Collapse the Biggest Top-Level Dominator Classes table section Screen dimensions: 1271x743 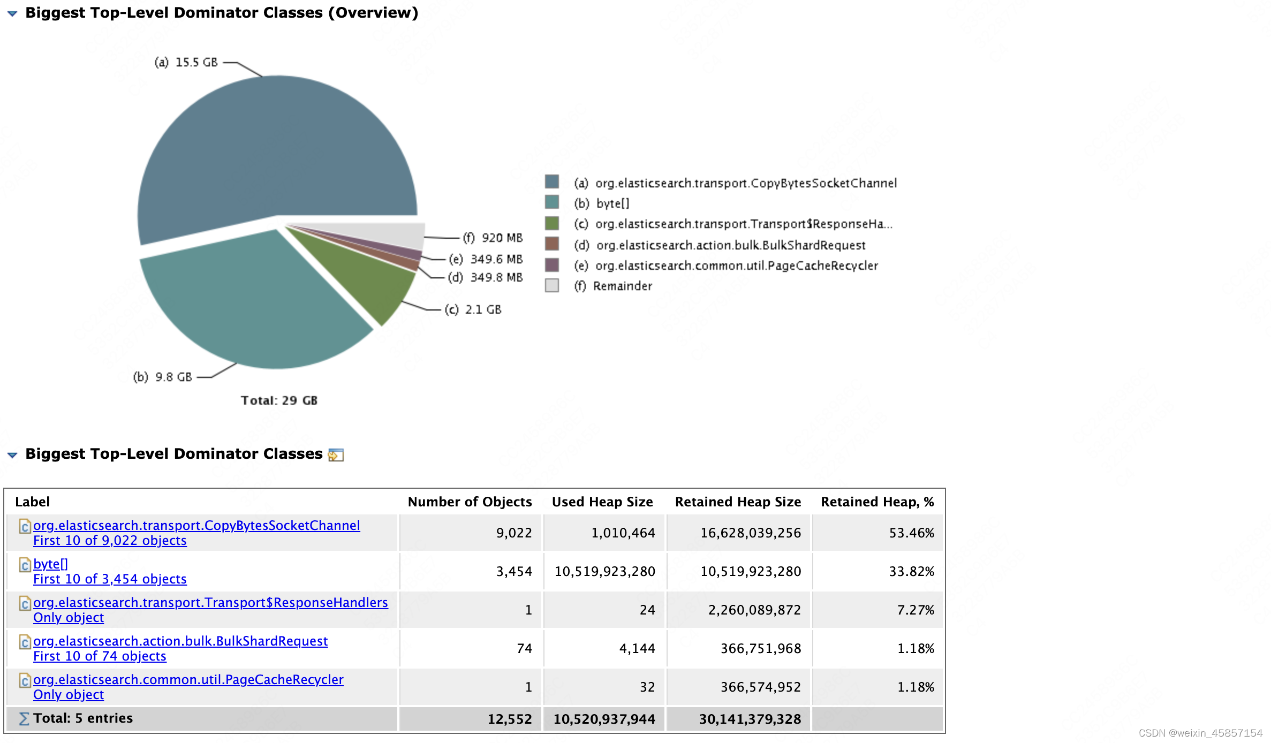pyautogui.click(x=12, y=454)
